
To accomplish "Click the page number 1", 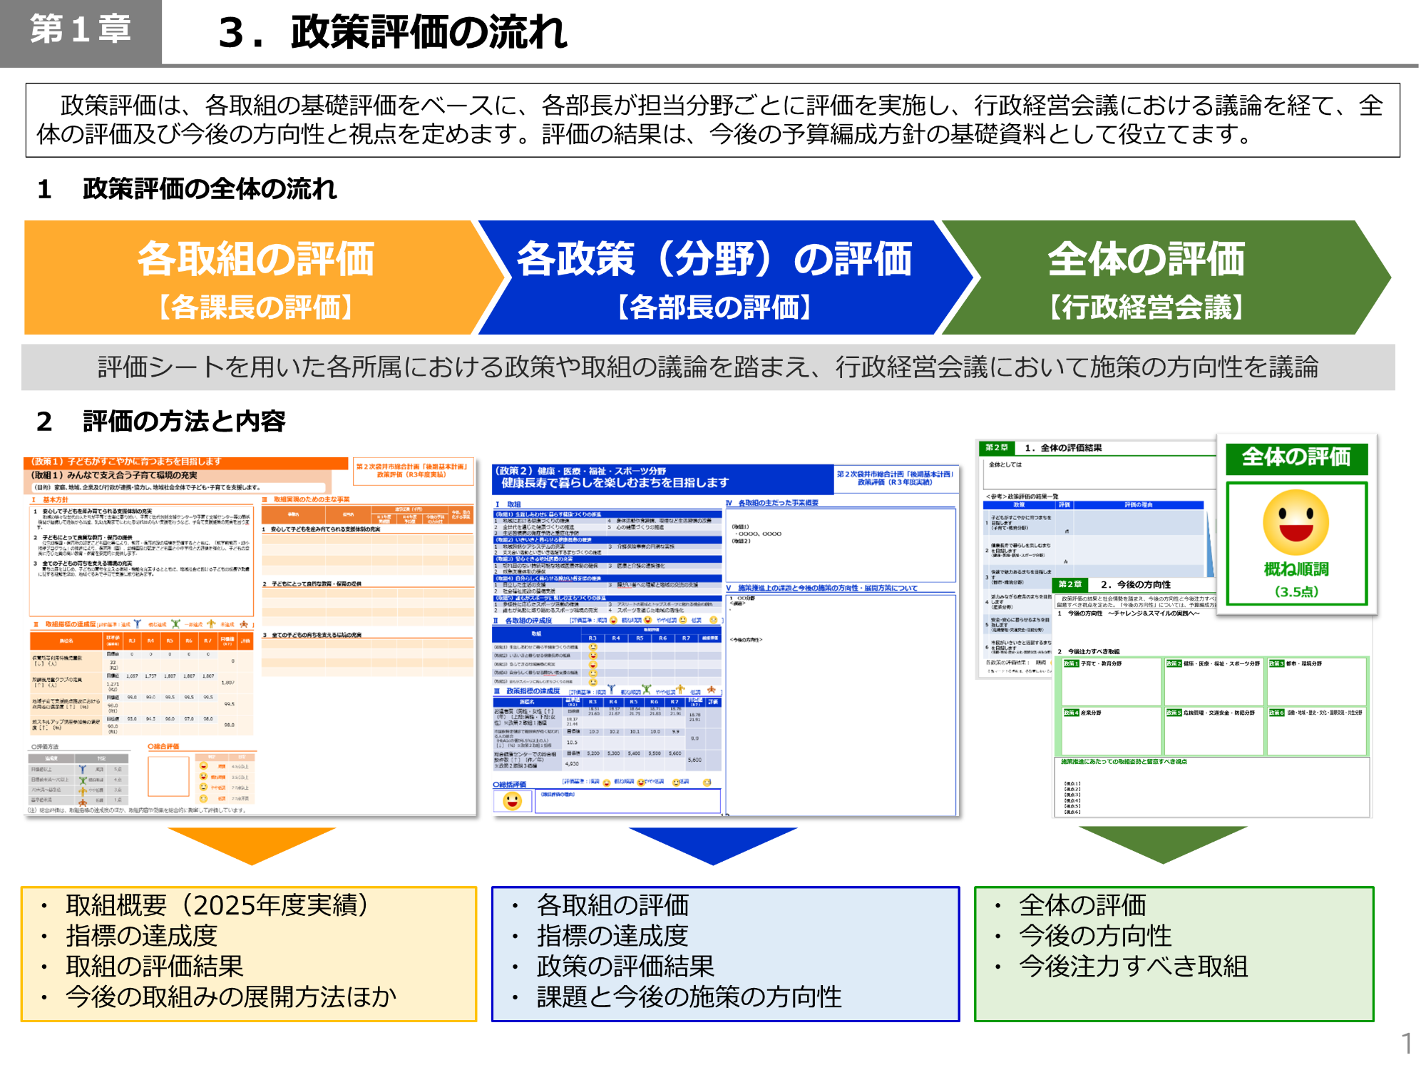I will 1406,1043.
